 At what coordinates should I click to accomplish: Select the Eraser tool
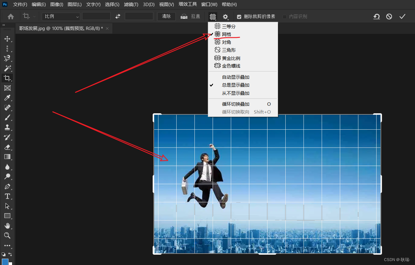click(x=7, y=147)
